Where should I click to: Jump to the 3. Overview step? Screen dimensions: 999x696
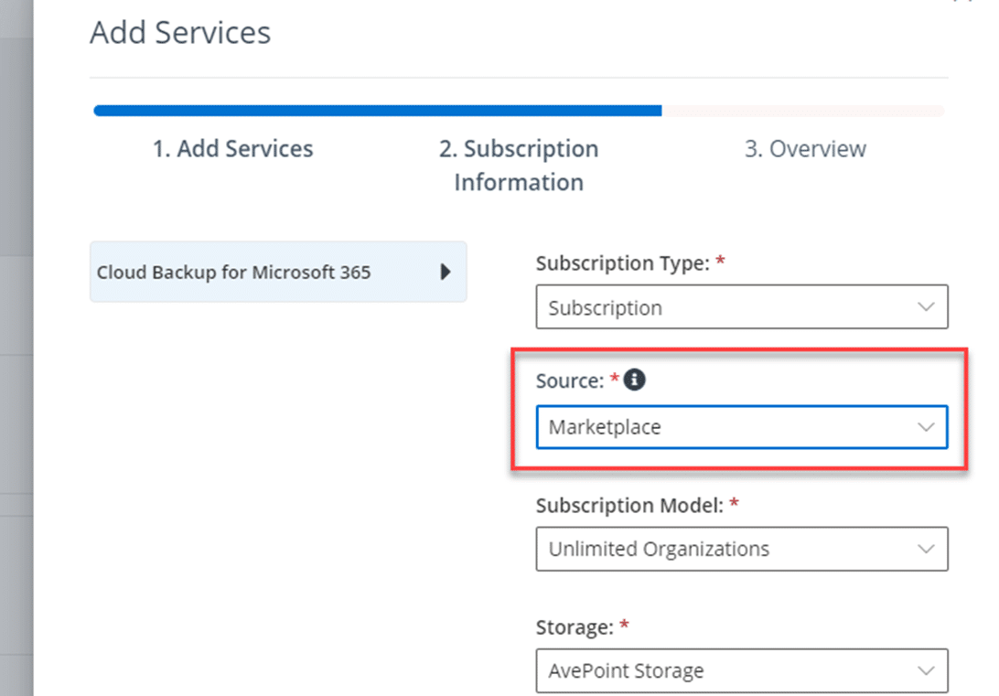coord(805,149)
